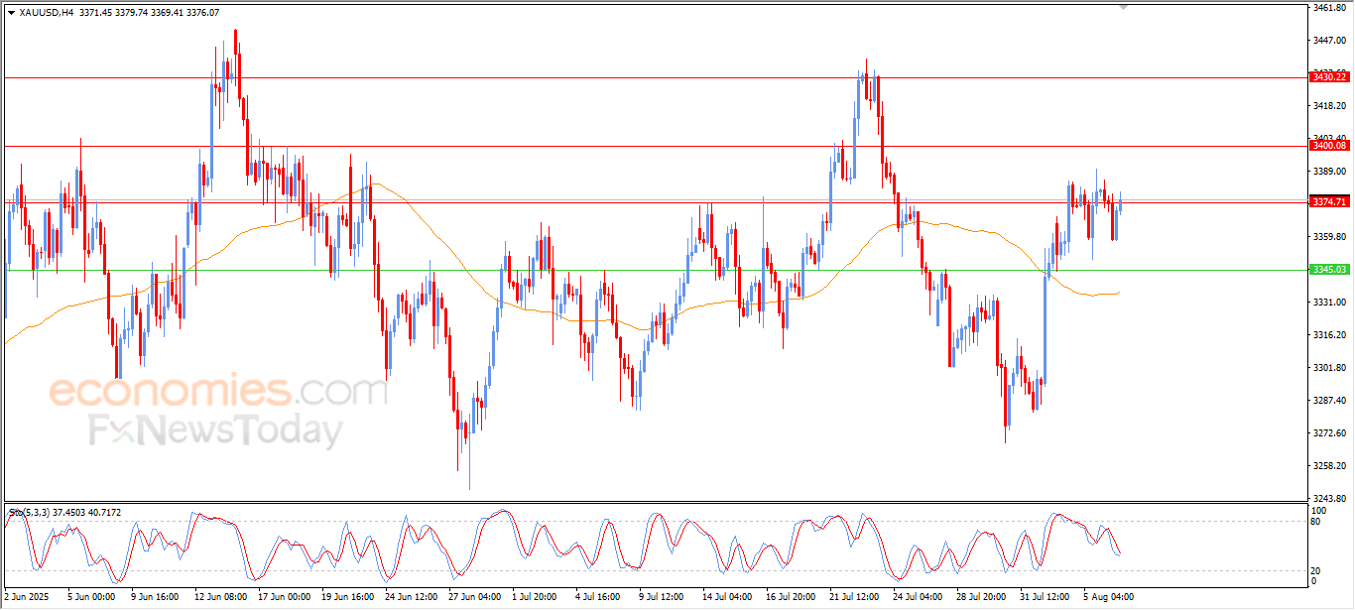Click the 3371.45 open price value
Image resolution: width=1355 pixels, height=610 pixels.
point(95,13)
